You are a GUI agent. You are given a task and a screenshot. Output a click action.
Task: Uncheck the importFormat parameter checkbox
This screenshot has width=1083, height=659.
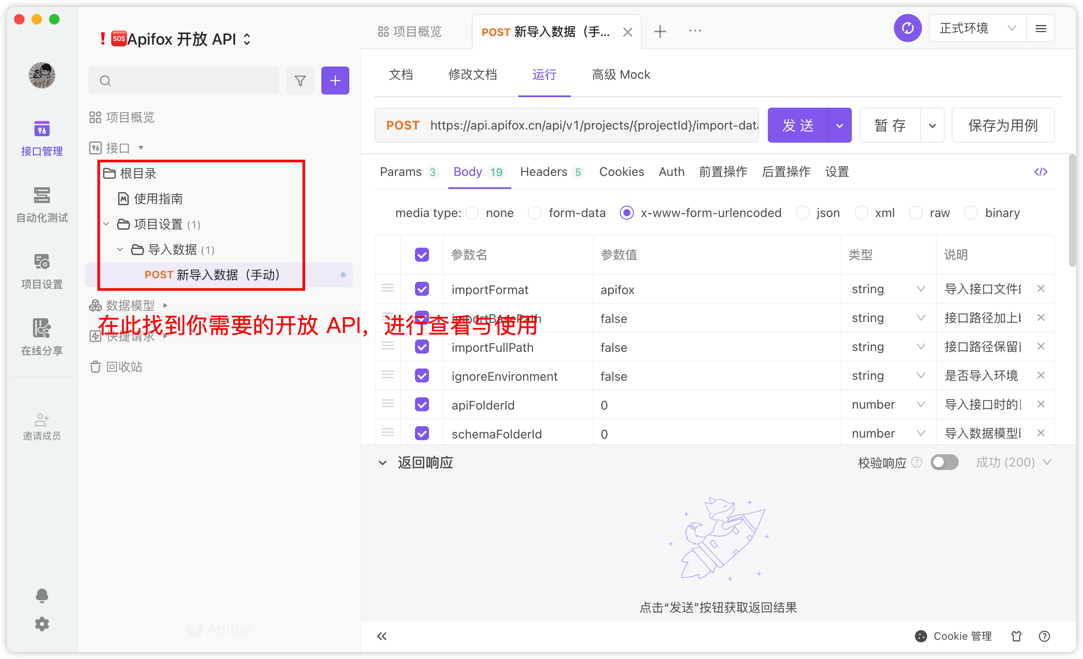[x=422, y=289]
